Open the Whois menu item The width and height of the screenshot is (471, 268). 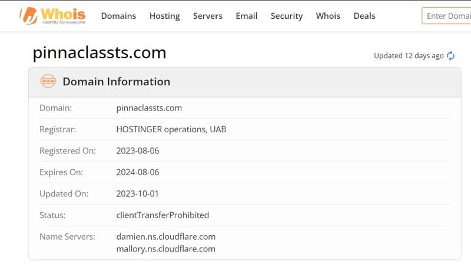(x=328, y=16)
